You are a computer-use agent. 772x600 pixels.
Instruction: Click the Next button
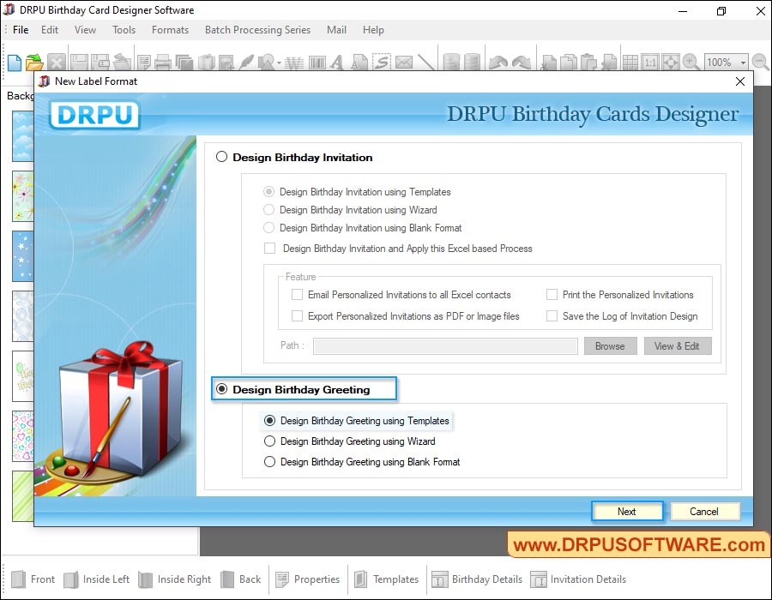click(x=627, y=511)
